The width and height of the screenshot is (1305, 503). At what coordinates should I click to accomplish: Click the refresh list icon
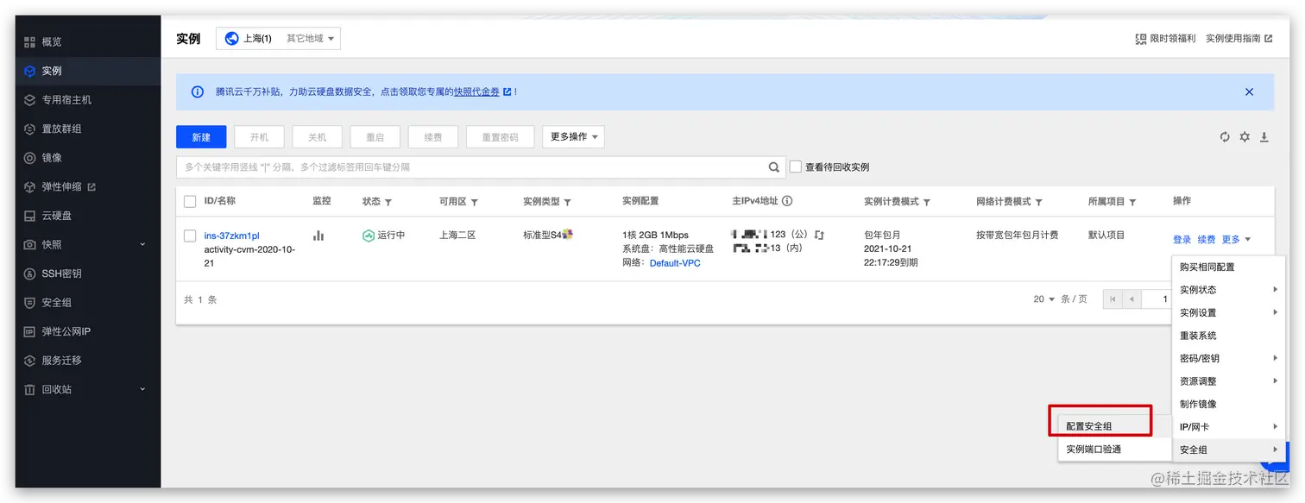click(x=1225, y=137)
